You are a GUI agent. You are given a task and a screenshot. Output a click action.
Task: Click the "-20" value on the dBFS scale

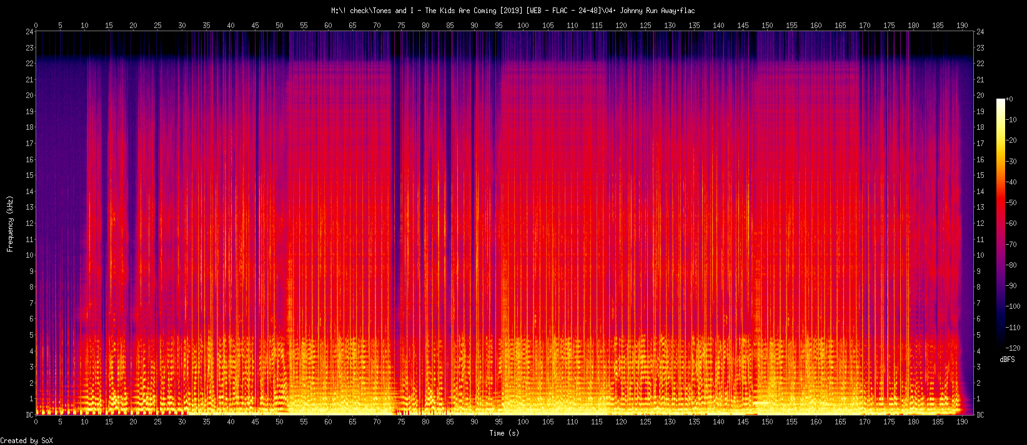coord(1011,140)
